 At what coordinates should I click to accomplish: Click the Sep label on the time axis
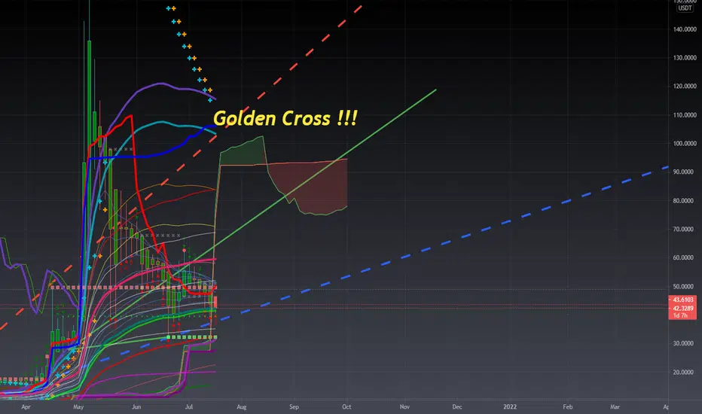pos(294,406)
